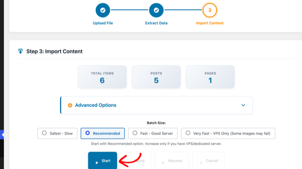
Task: Click the 'Step 3: Import Content' heading
Action: [54, 51]
